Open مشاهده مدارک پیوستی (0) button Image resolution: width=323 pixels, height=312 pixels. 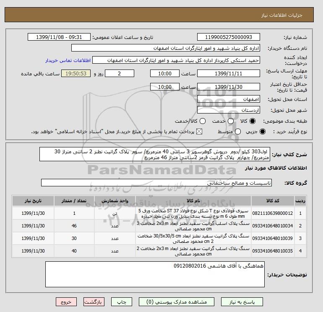point(177,302)
